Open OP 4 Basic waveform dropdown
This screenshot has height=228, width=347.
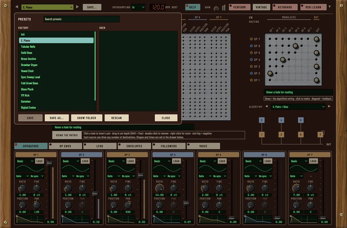point(162,161)
